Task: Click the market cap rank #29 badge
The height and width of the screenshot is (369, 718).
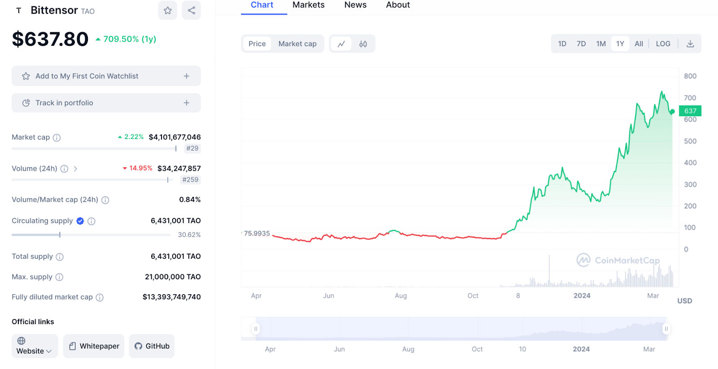Action: 193,148
